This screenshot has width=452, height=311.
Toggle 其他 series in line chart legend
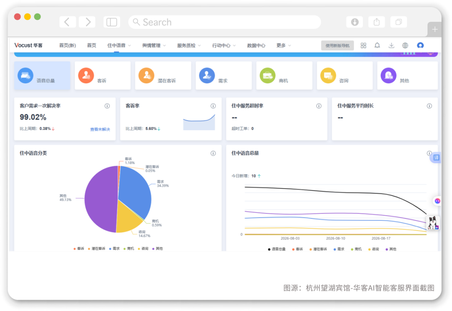(391, 249)
